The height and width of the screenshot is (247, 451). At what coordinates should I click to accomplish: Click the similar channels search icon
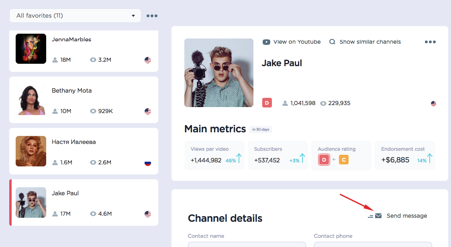[332, 42]
